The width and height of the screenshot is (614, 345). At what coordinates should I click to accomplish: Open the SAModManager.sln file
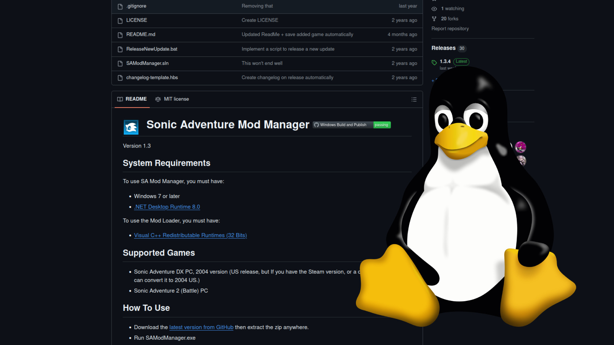147,63
